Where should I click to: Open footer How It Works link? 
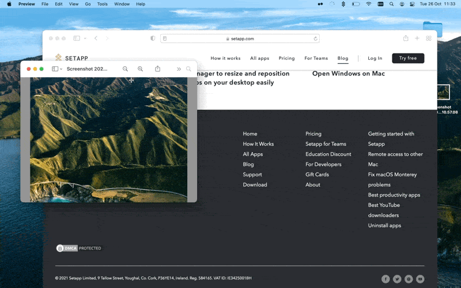click(x=258, y=144)
